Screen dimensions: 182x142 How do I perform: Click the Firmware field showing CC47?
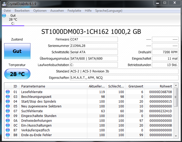pyautogui.click(x=94, y=39)
